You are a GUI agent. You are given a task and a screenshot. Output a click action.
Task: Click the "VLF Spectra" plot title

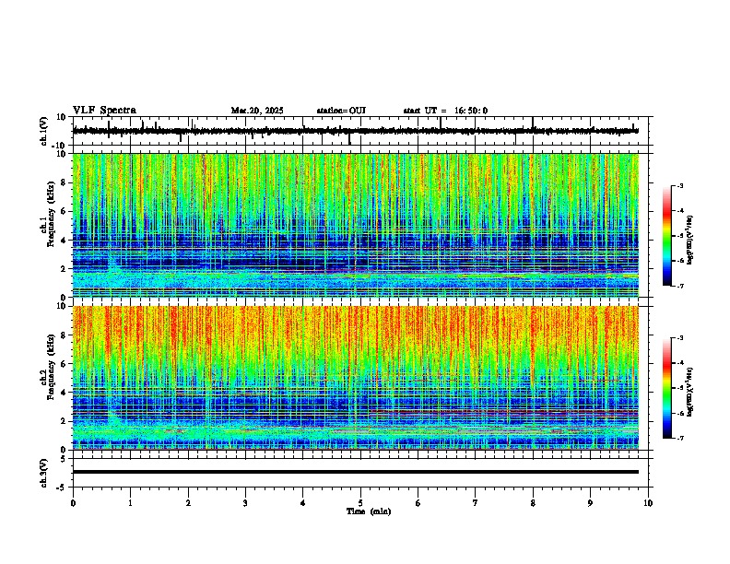[104, 111]
